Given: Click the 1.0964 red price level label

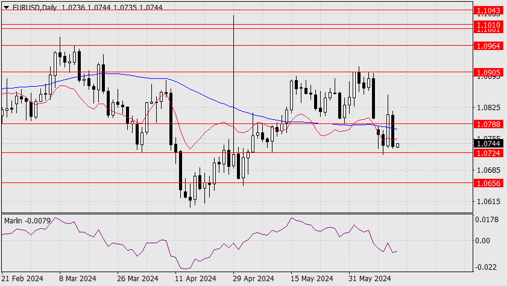Looking at the screenshot, I should [x=488, y=46].
